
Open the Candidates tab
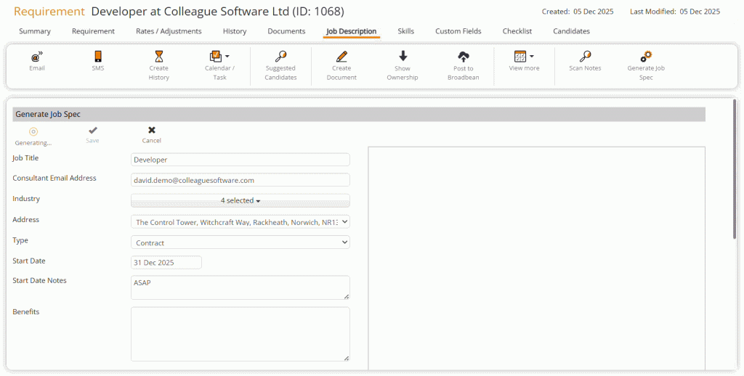click(x=571, y=31)
